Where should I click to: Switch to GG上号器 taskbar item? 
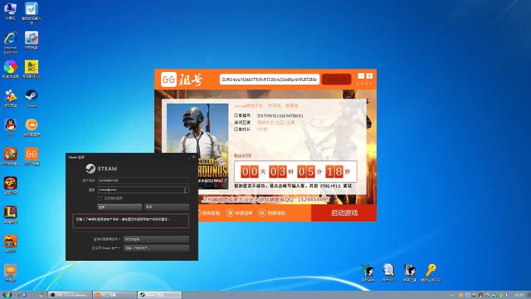click(x=115, y=295)
